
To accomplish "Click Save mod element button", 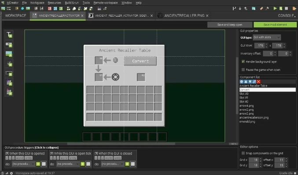I will [275, 25].
